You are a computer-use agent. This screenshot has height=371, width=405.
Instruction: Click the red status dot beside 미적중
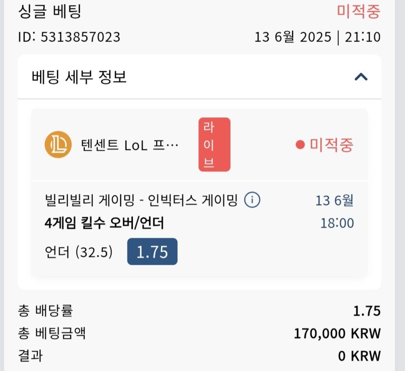(300, 145)
